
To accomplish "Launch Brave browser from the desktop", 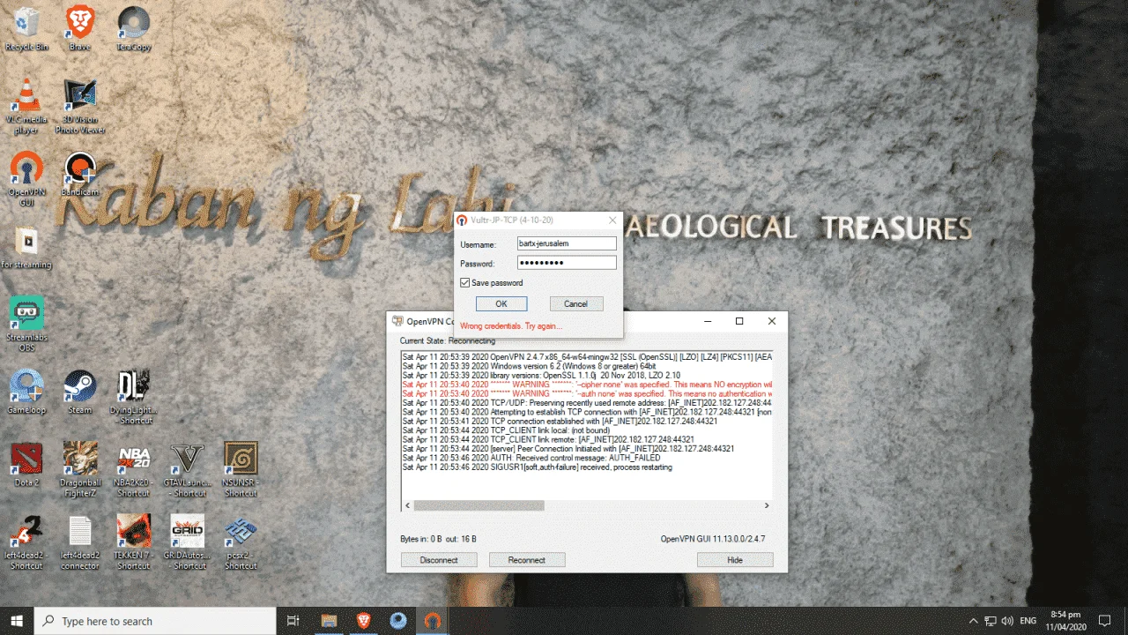I will (x=80, y=28).
